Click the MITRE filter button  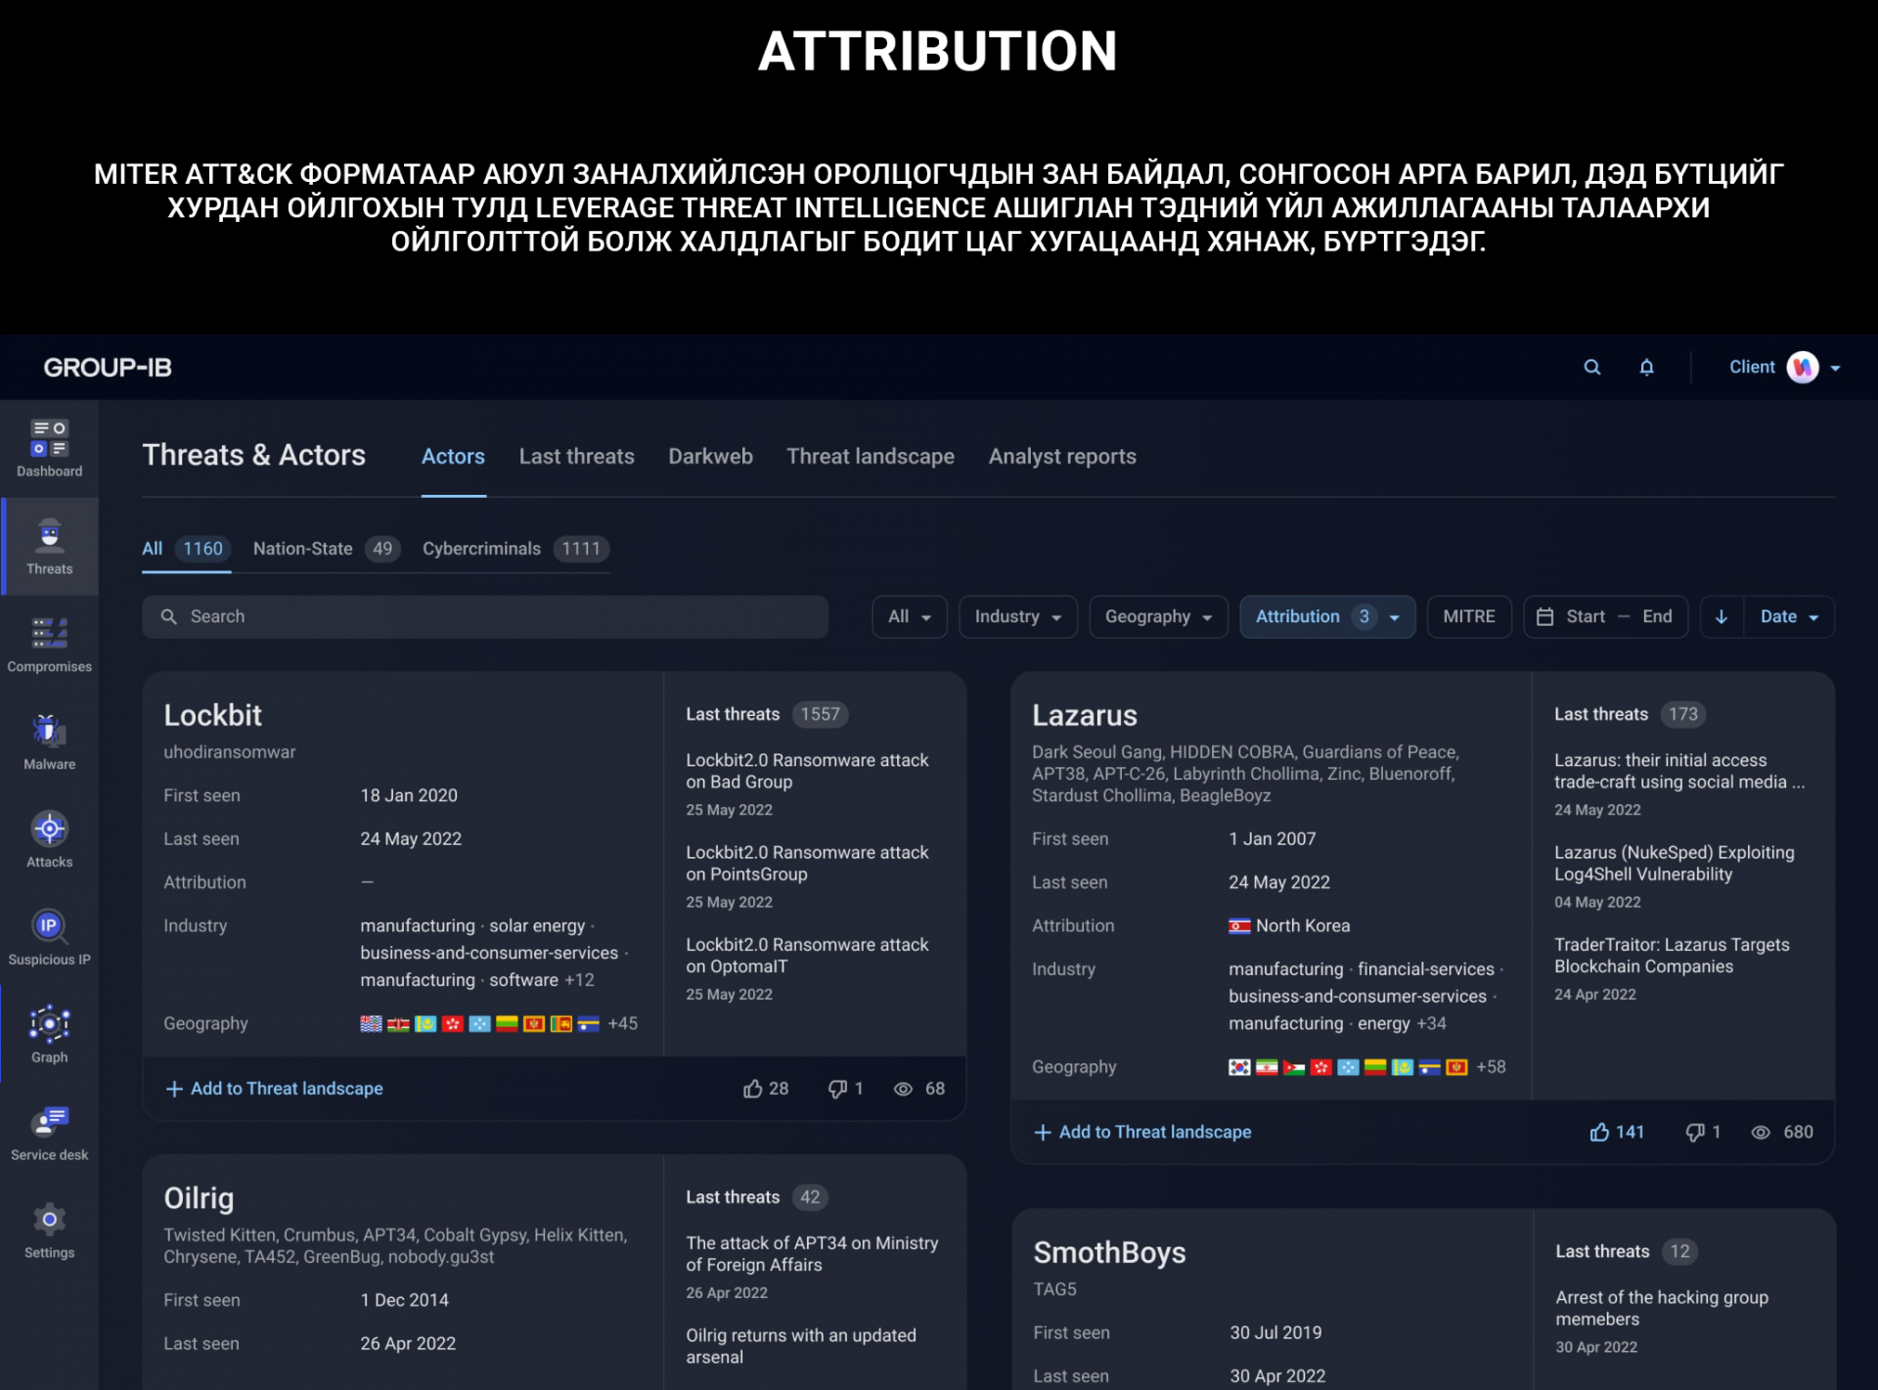tap(1468, 617)
